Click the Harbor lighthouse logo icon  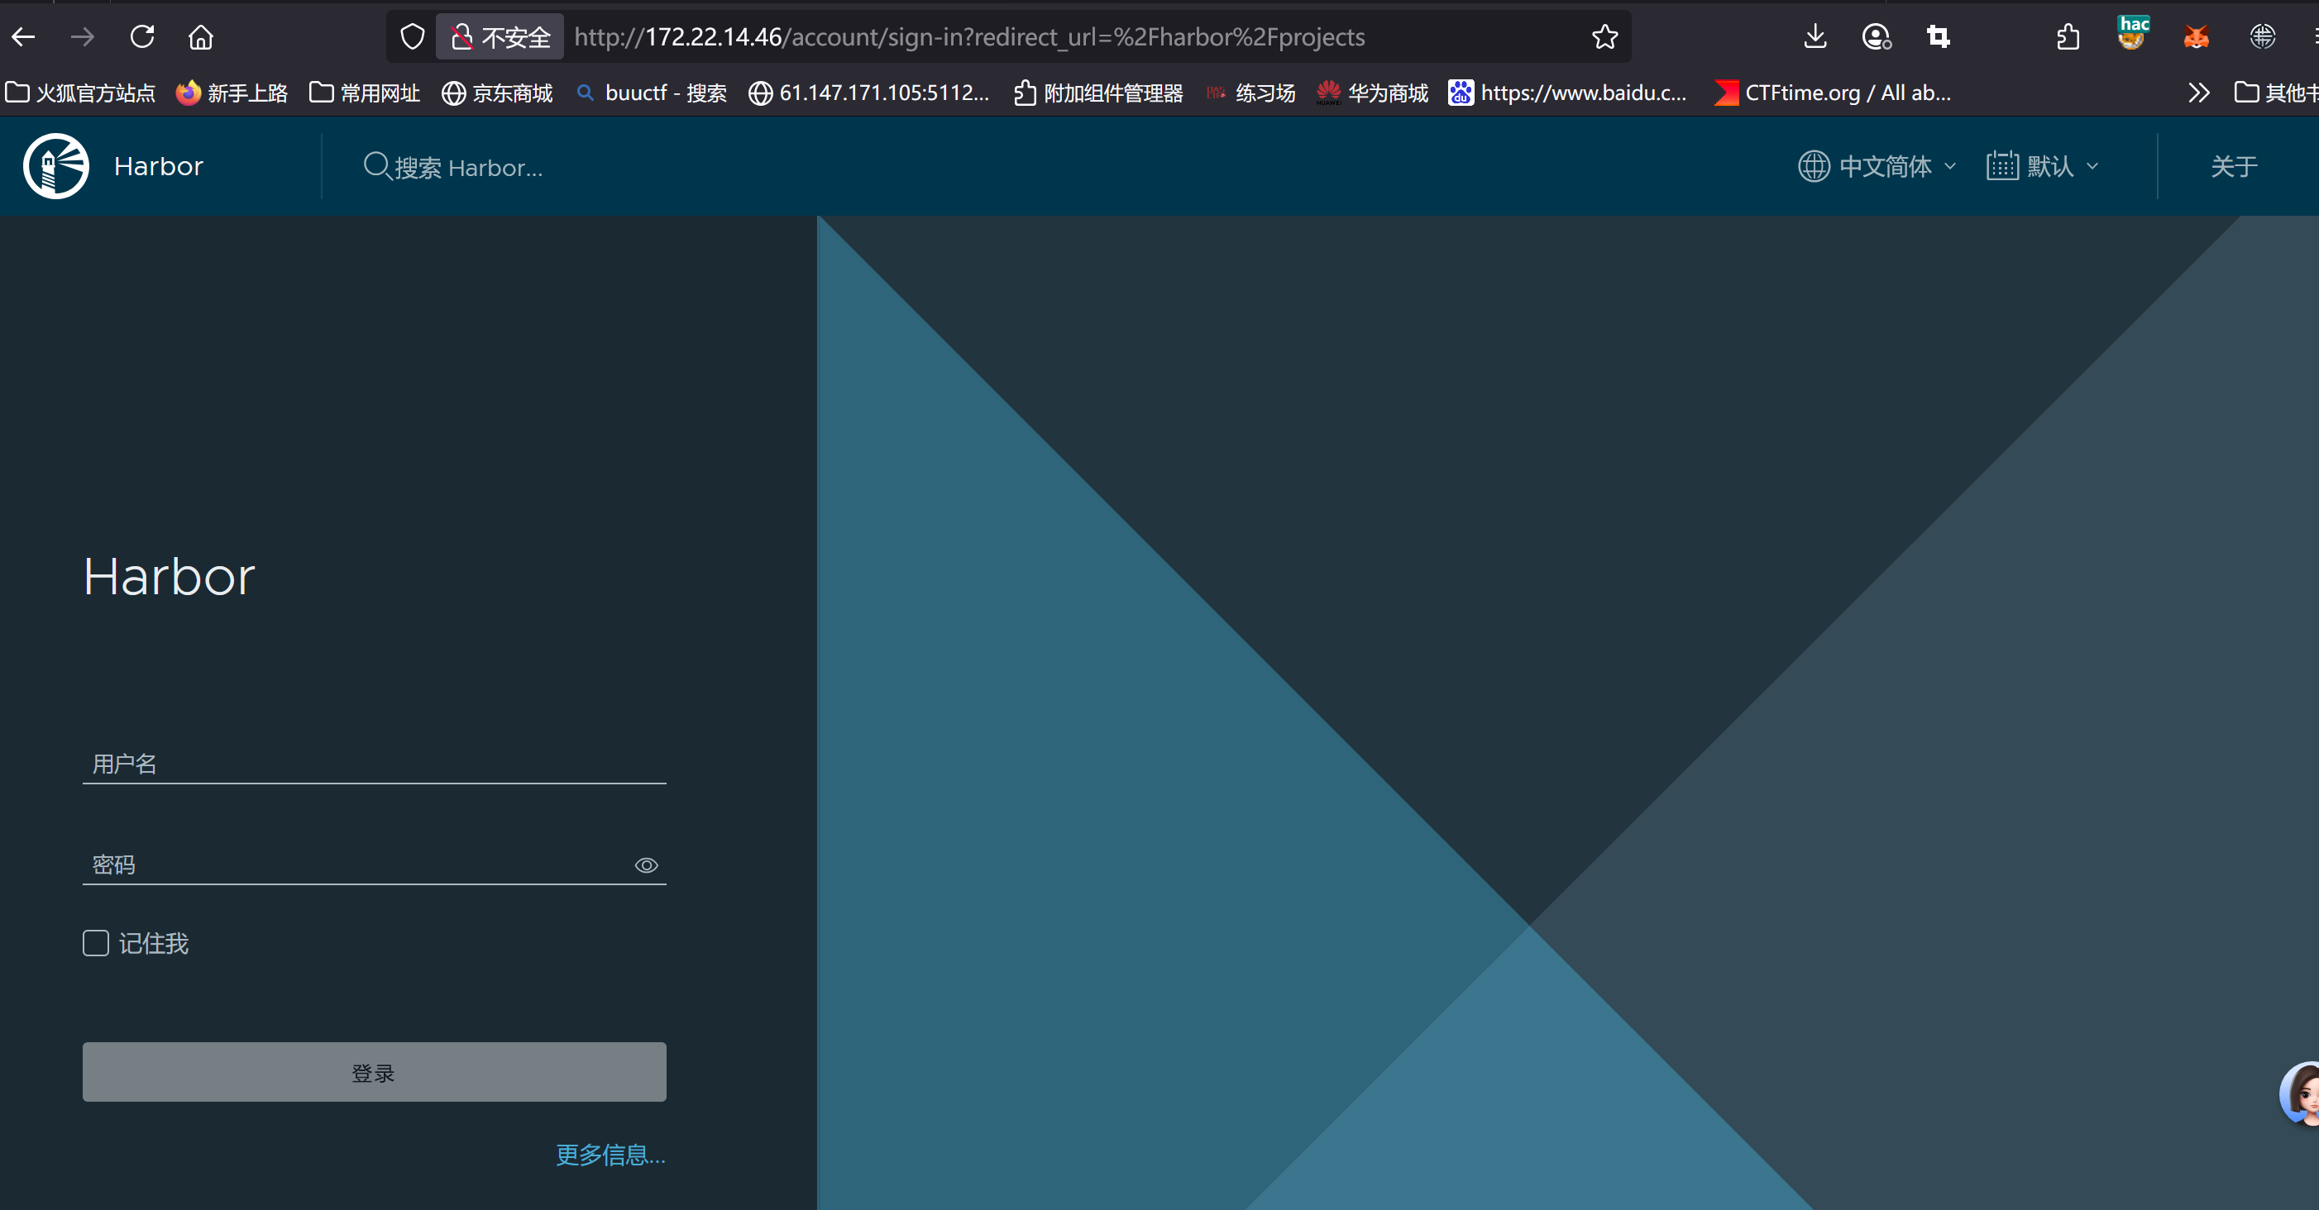click(x=55, y=166)
